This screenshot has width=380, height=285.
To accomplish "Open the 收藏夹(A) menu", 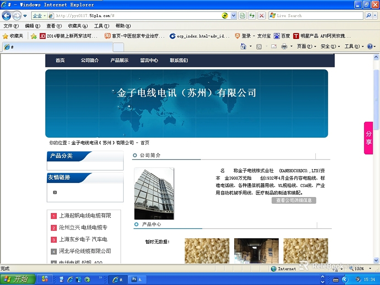I will [78, 26].
